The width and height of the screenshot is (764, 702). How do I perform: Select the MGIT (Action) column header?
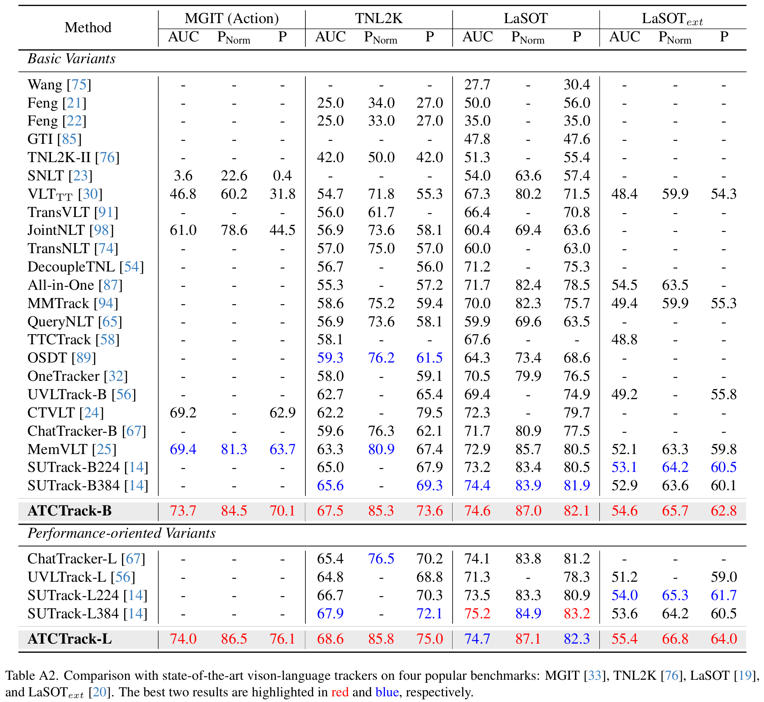pos(232,18)
